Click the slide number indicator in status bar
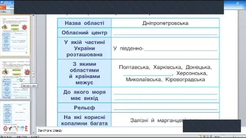This screenshot has width=246, height=138. (x=5, y=136)
